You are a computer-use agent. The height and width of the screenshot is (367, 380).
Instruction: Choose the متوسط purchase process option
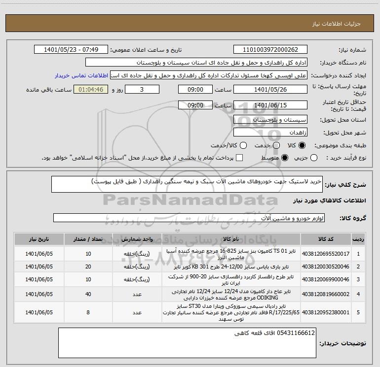[x=285, y=158]
